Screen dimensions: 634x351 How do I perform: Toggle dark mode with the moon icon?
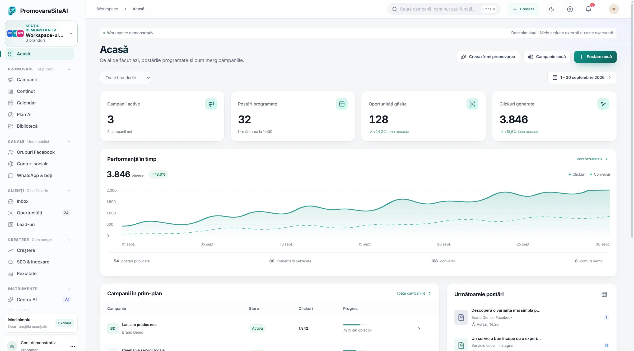[x=552, y=9]
